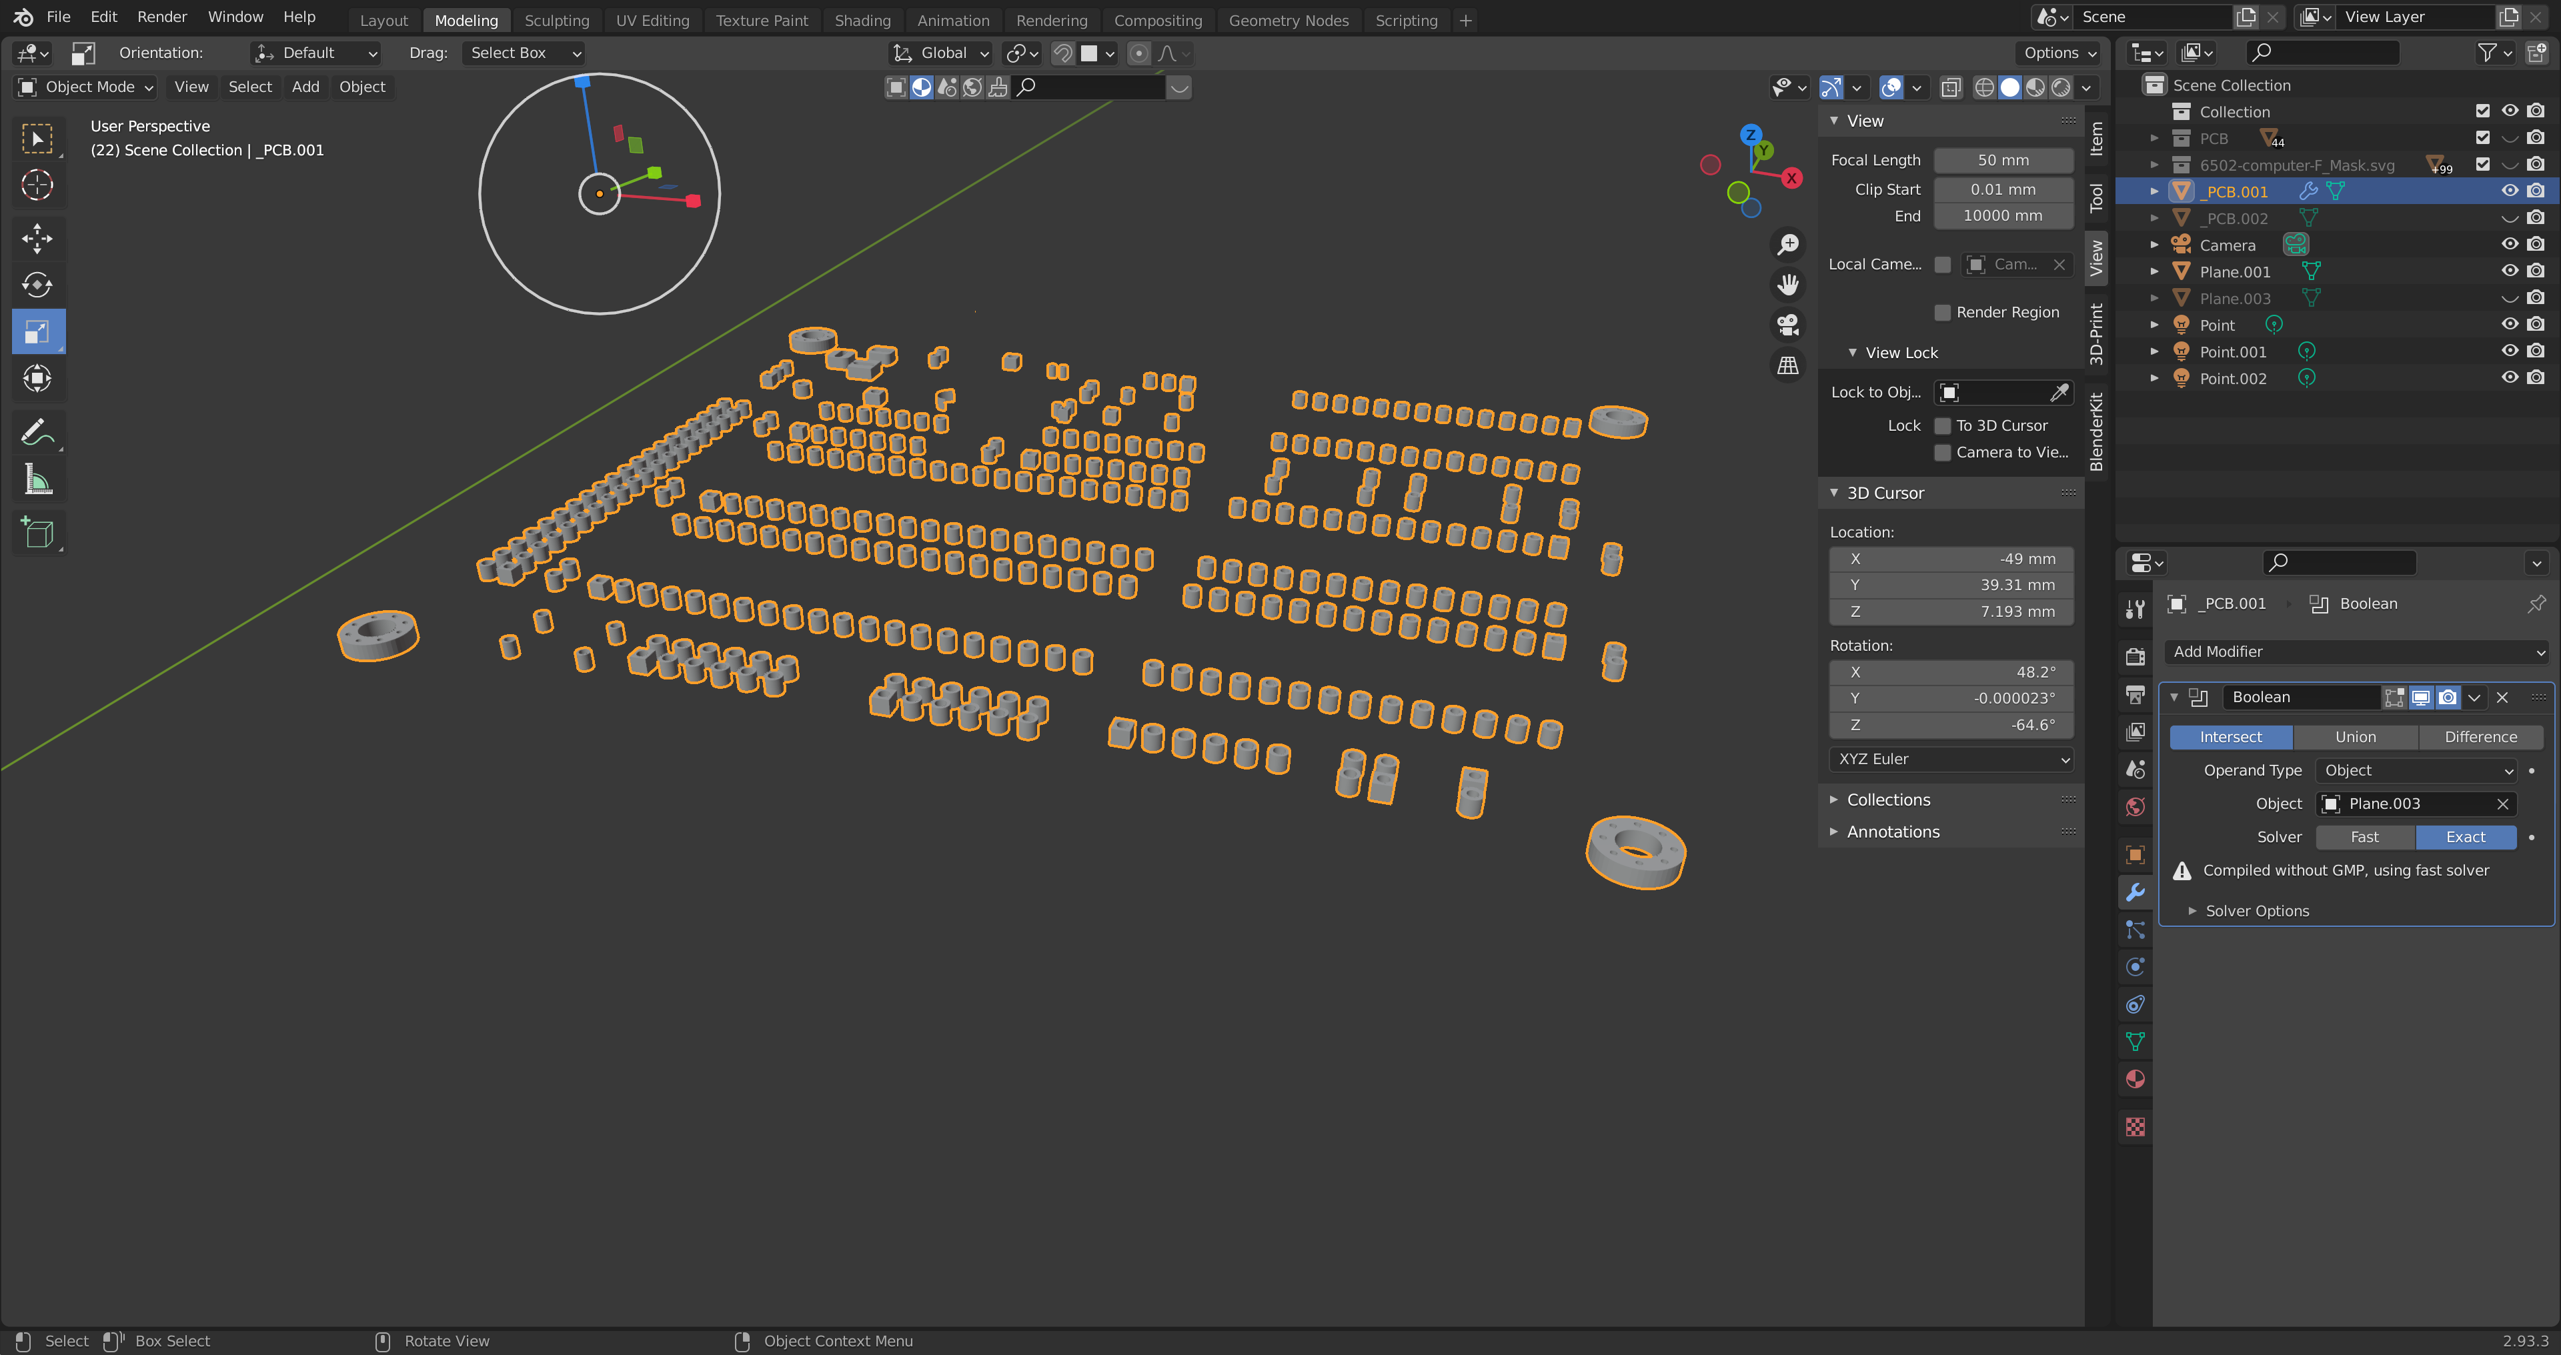
Task: Select the Move tool in toolbar
Action: (37, 237)
